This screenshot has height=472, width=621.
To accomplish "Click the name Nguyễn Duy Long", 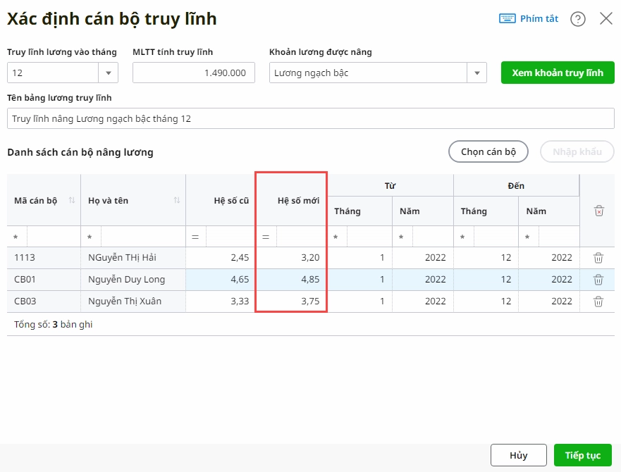I will point(126,279).
